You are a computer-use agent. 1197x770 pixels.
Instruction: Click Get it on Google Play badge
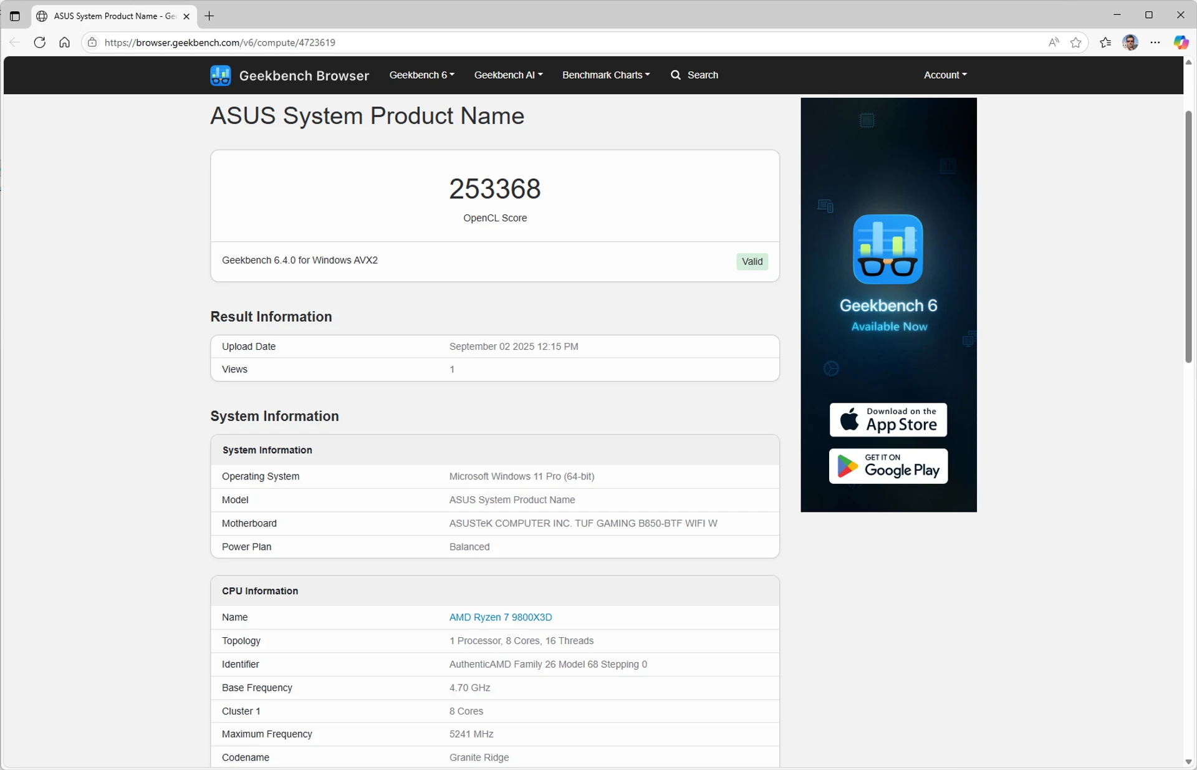[x=888, y=466]
